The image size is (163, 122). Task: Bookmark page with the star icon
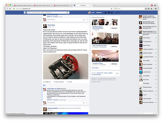[146, 9]
